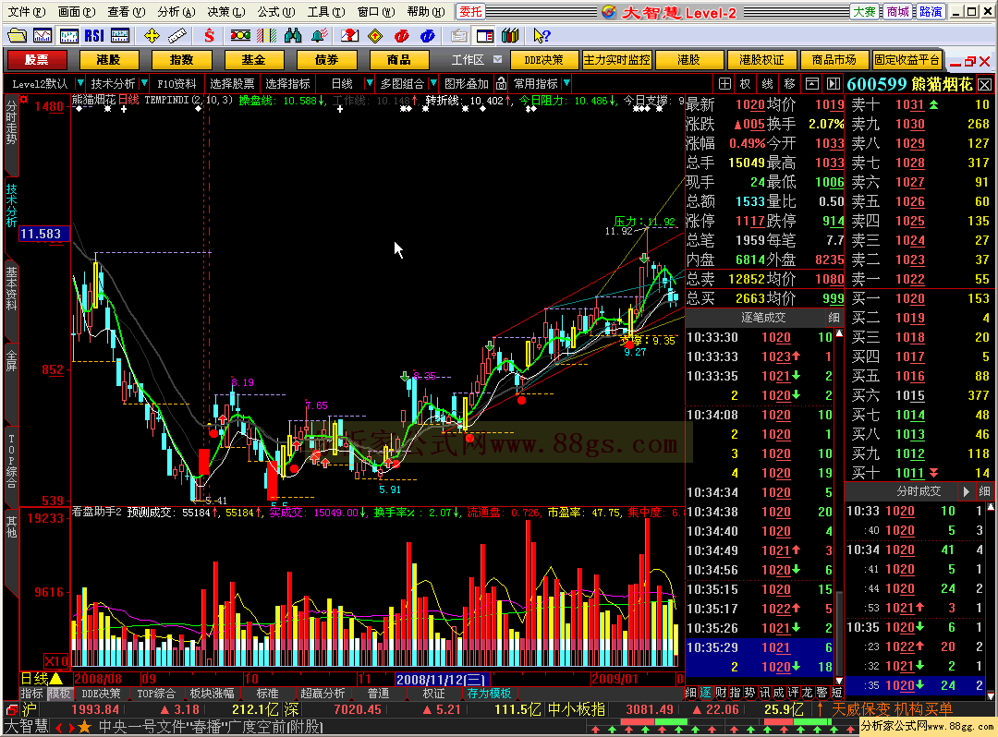Click the 细 detail button beside 逐笔成交
998x737 pixels.
tap(834, 318)
